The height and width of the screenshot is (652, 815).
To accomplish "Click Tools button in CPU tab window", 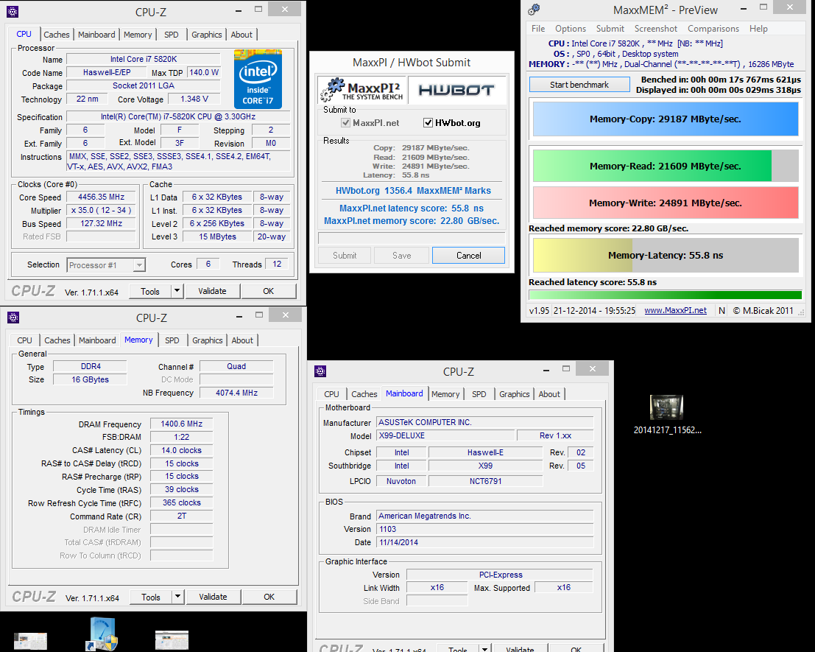I will (x=150, y=291).
